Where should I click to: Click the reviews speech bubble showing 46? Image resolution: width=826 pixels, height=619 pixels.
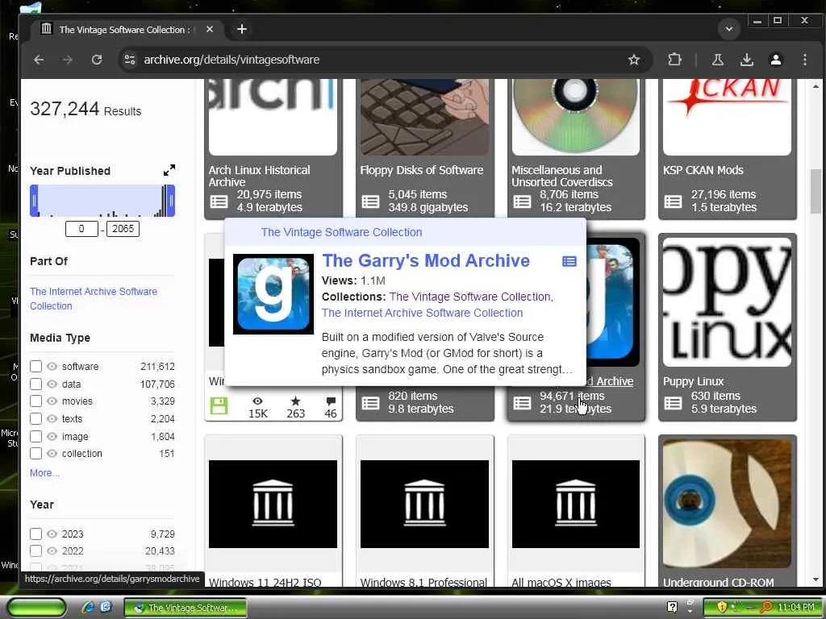[x=331, y=401]
